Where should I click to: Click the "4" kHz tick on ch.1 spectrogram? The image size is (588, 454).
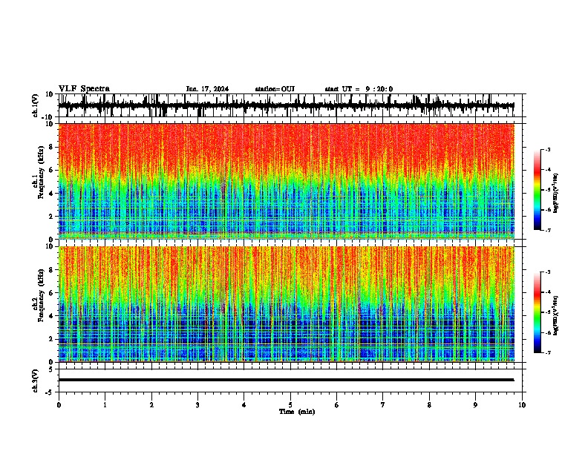pyautogui.click(x=51, y=194)
